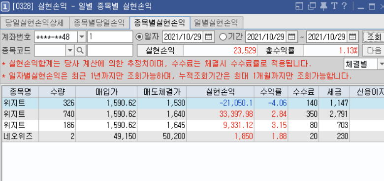Click the 1,850 realized profit cell
Screen dimensions: 384x181
(x=220, y=136)
